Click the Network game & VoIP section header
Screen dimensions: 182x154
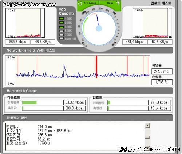point(88,50)
